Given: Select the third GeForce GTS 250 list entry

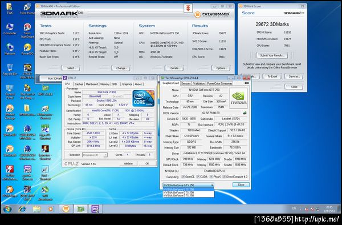Looking at the screenshot, I should click(x=189, y=196).
